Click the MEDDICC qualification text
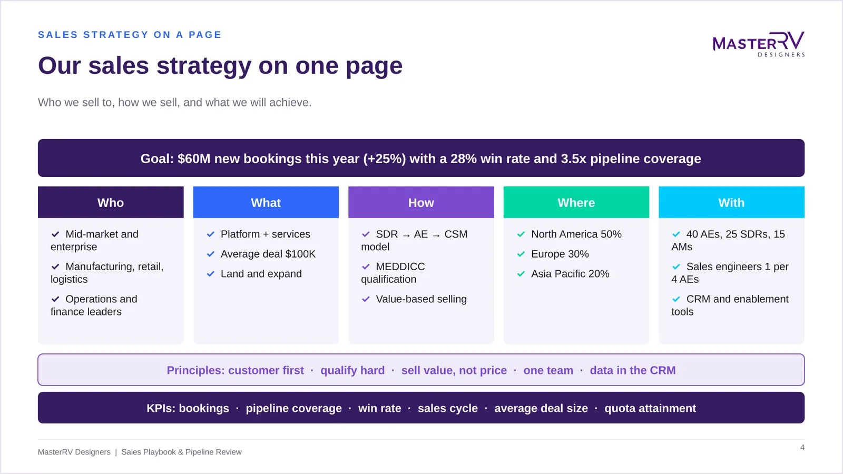The image size is (843, 474). pyautogui.click(x=393, y=273)
